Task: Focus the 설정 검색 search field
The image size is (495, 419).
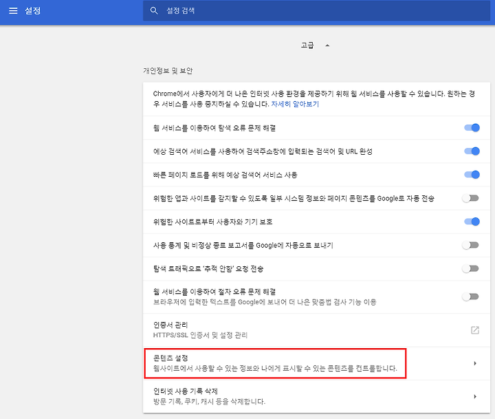Action: point(316,11)
